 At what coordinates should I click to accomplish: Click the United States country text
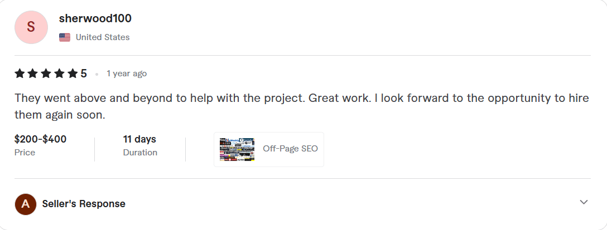coord(103,37)
